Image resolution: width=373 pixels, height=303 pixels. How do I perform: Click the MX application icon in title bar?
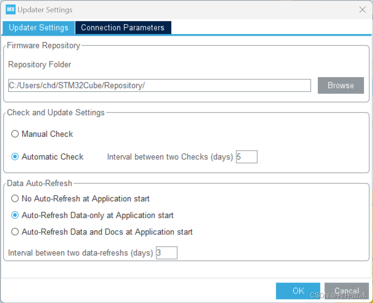pos(10,10)
